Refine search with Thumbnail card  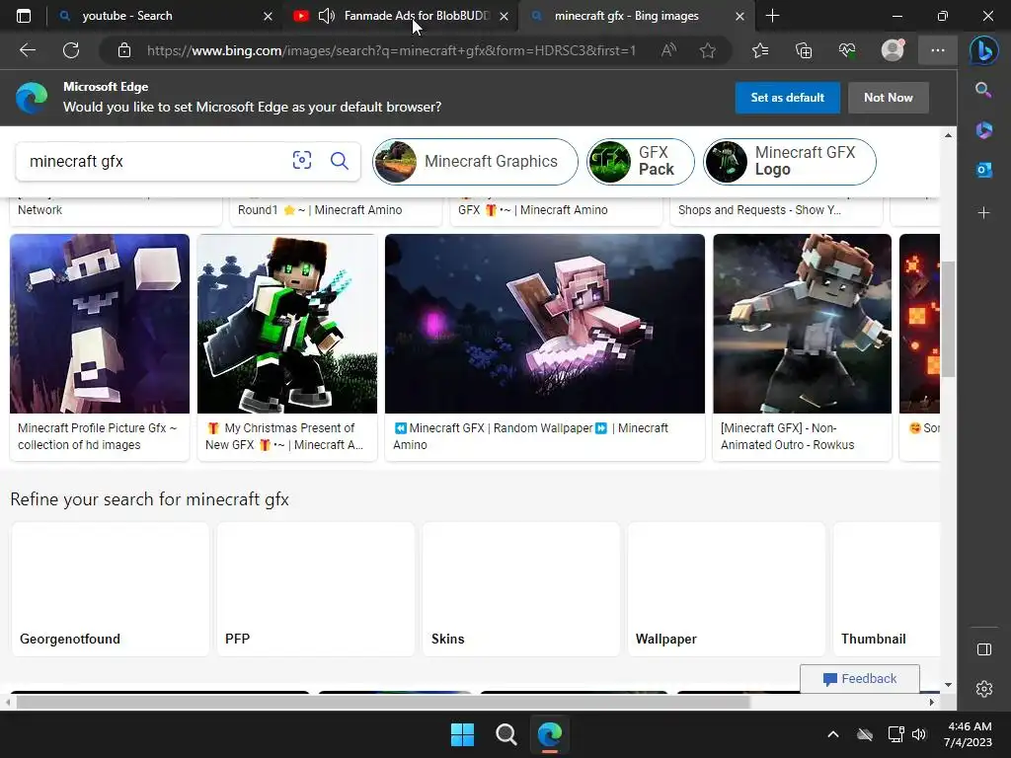click(887, 589)
